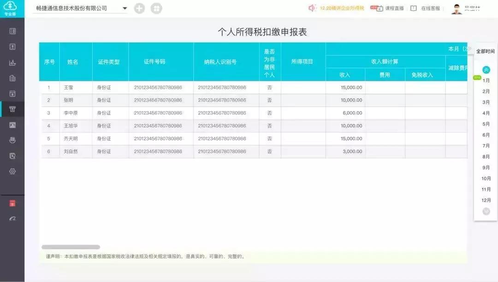Click the down chevron below the month list

[x=486, y=212]
